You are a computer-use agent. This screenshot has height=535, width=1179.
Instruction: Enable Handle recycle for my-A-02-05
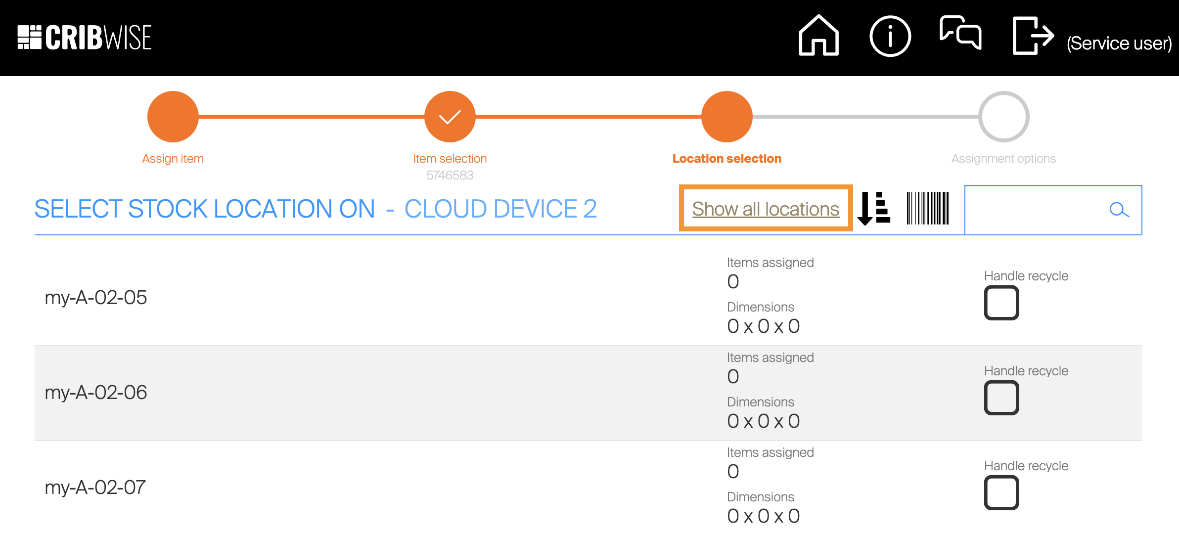(1001, 303)
